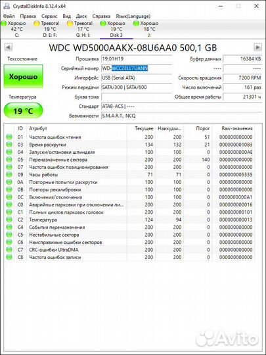
Task: Click status icon for События переназначения
Action: [9, 227]
